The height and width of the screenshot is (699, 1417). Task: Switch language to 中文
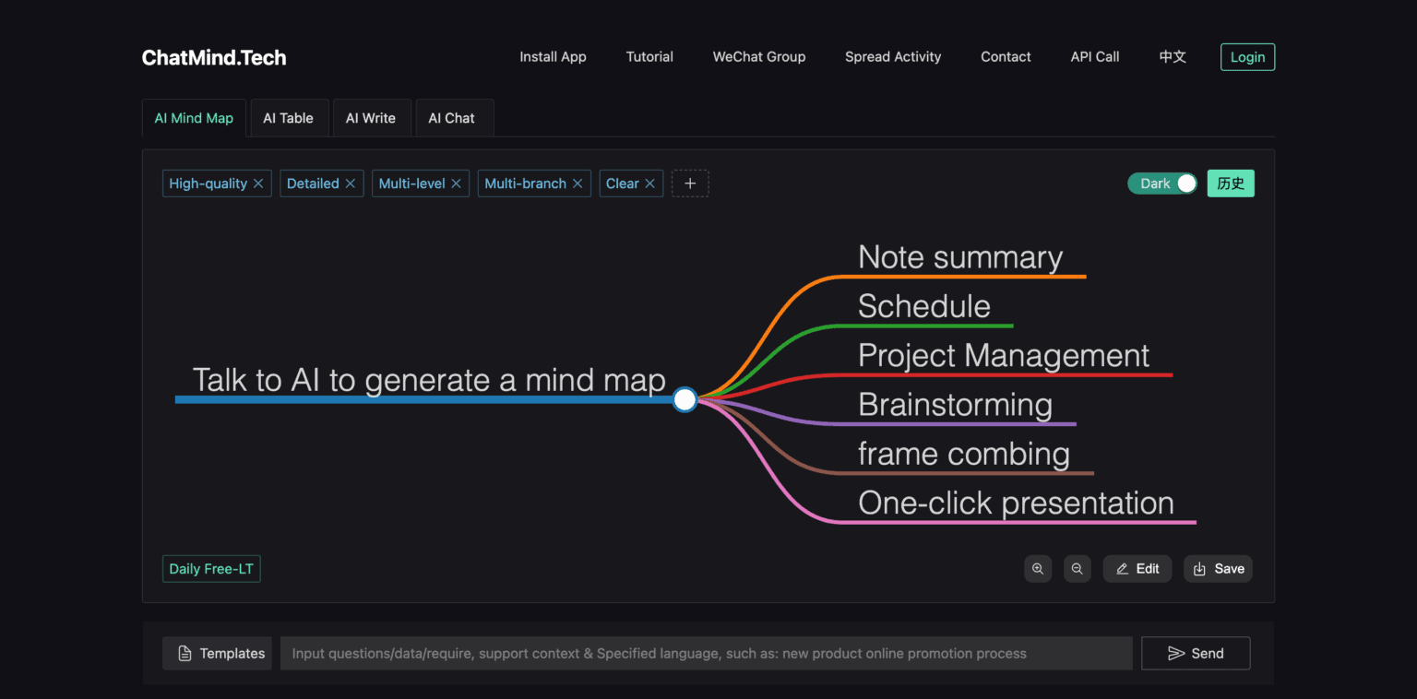(1173, 57)
